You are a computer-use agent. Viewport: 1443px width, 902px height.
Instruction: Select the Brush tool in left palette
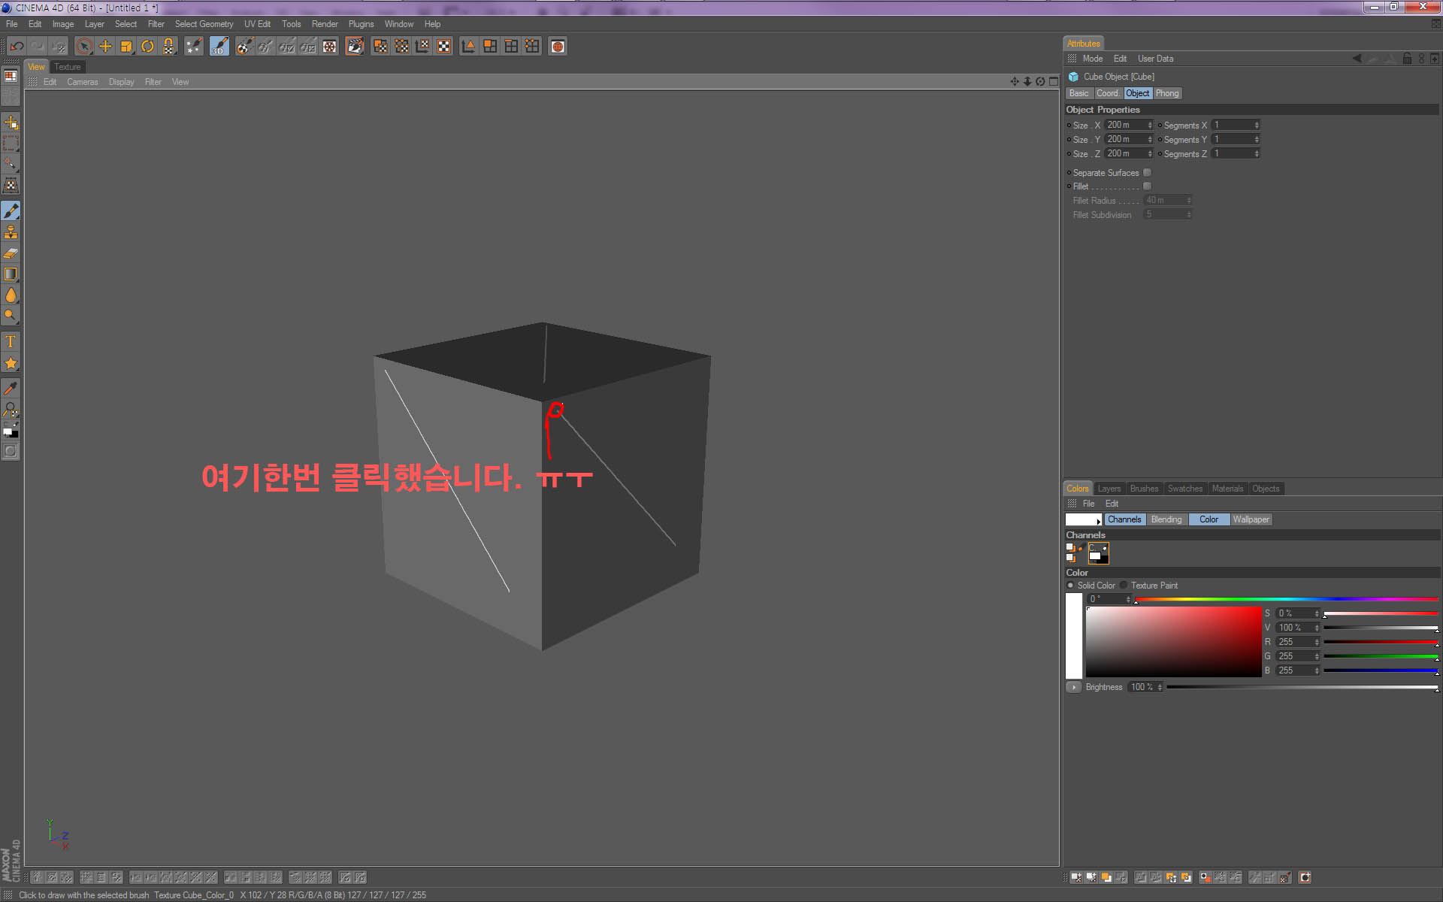coord(11,211)
